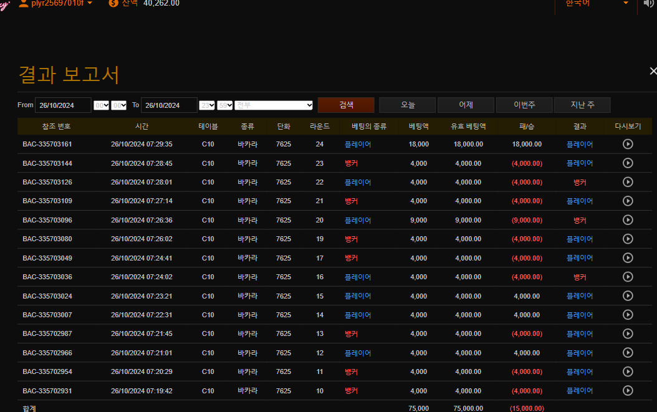The height and width of the screenshot is (412, 657).
Task: Watch replay of round 16 bet
Action: [628, 277]
